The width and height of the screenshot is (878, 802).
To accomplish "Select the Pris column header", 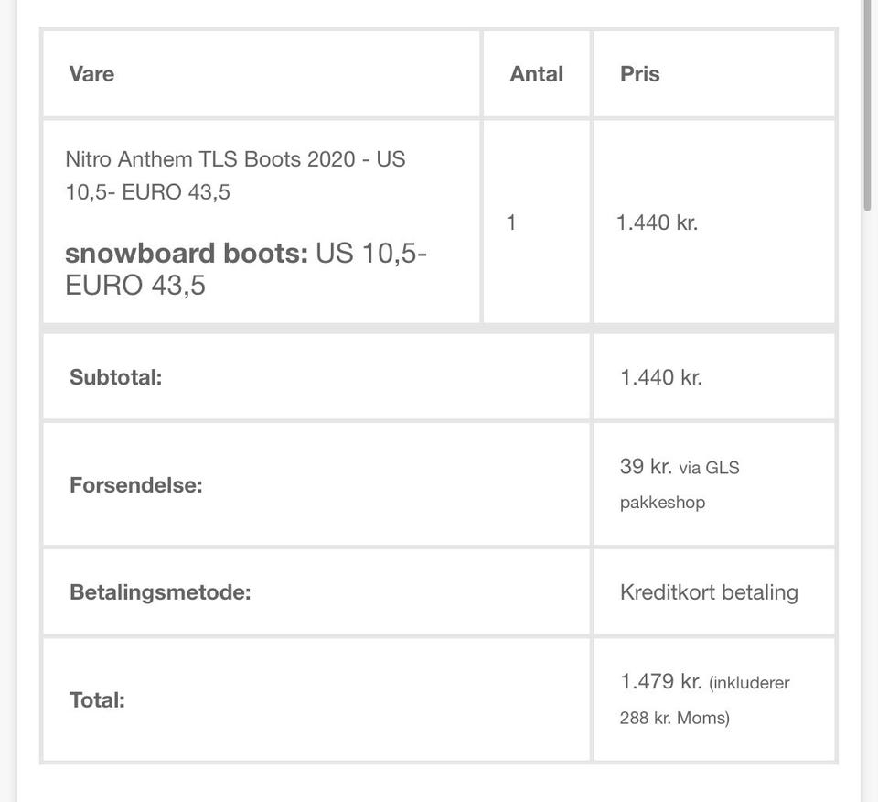I will (x=639, y=74).
